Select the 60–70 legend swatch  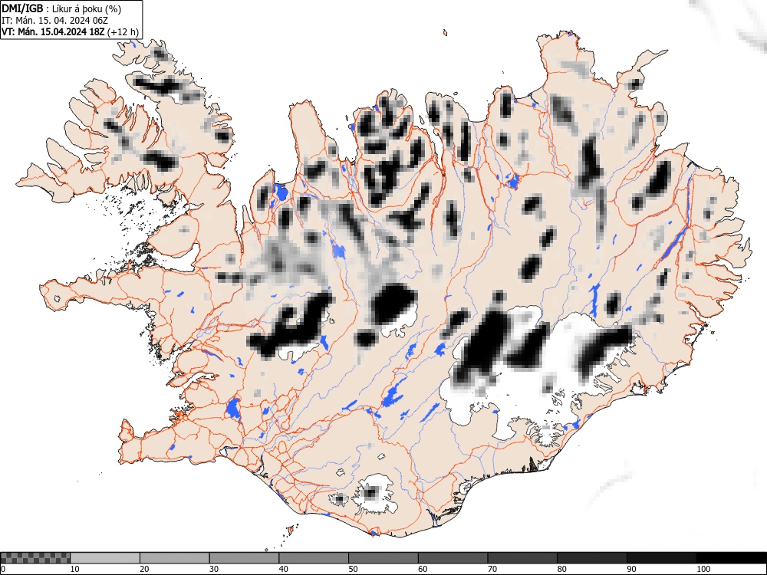[x=453, y=558]
